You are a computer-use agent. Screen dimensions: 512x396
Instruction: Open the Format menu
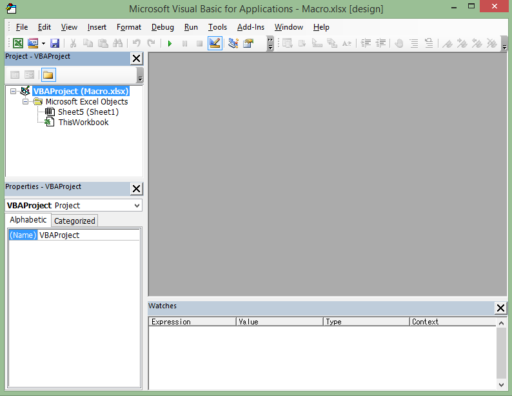click(x=129, y=27)
